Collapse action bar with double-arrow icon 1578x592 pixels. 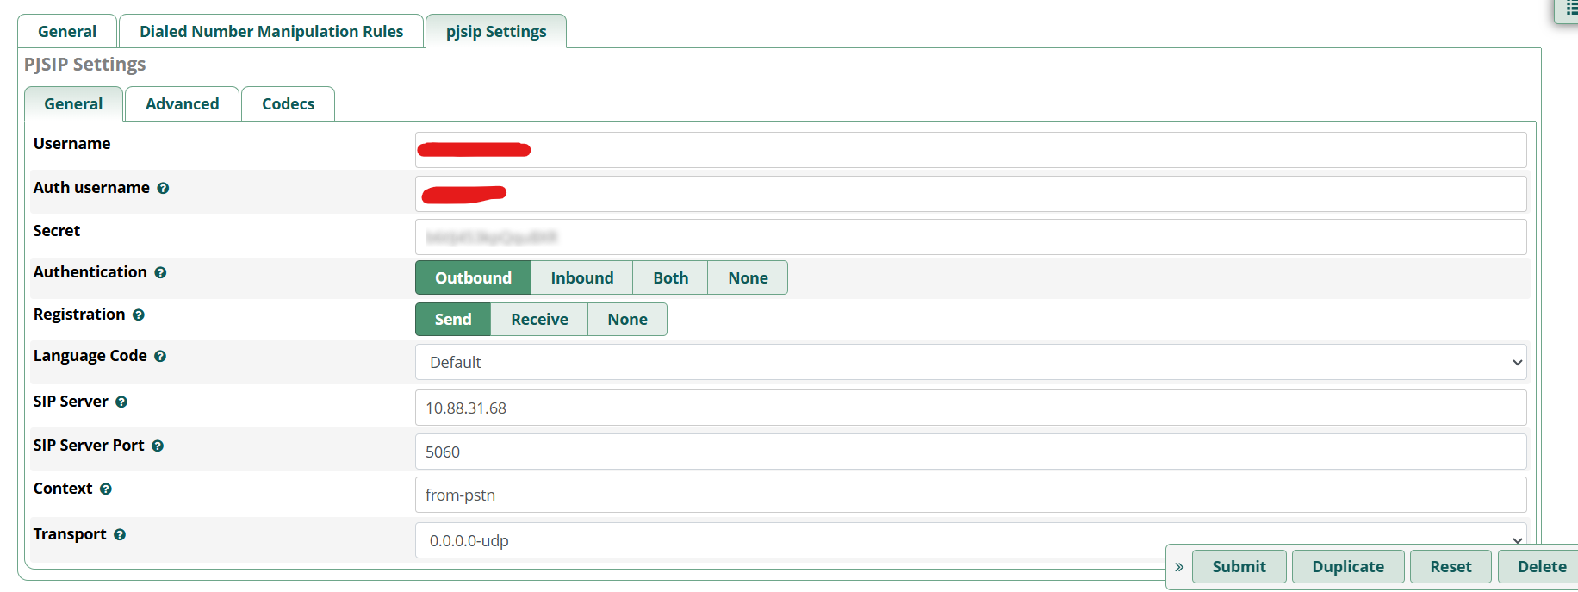click(x=1179, y=567)
